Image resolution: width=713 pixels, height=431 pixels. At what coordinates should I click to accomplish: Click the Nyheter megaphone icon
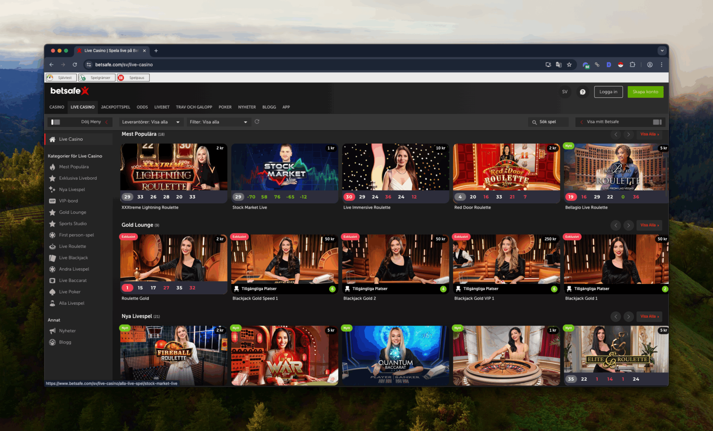tap(52, 331)
